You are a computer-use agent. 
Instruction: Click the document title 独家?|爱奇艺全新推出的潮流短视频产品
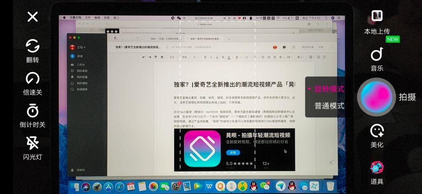coord(234,85)
